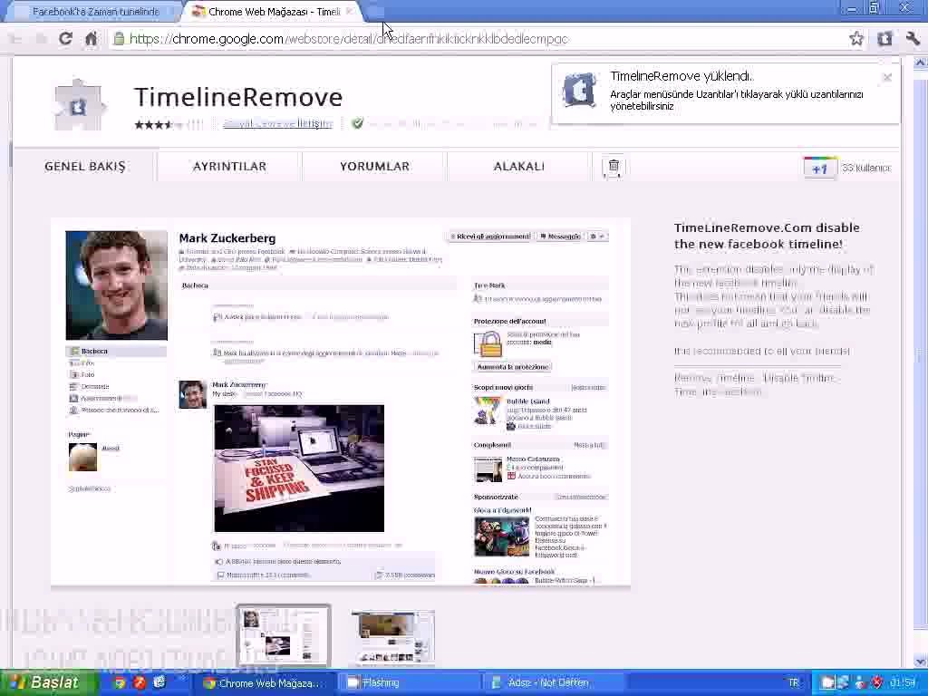The width and height of the screenshot is (928, 696).
Task: Close the Chrome Web Mağazası browser tab
Action: (x=350, y=11)
